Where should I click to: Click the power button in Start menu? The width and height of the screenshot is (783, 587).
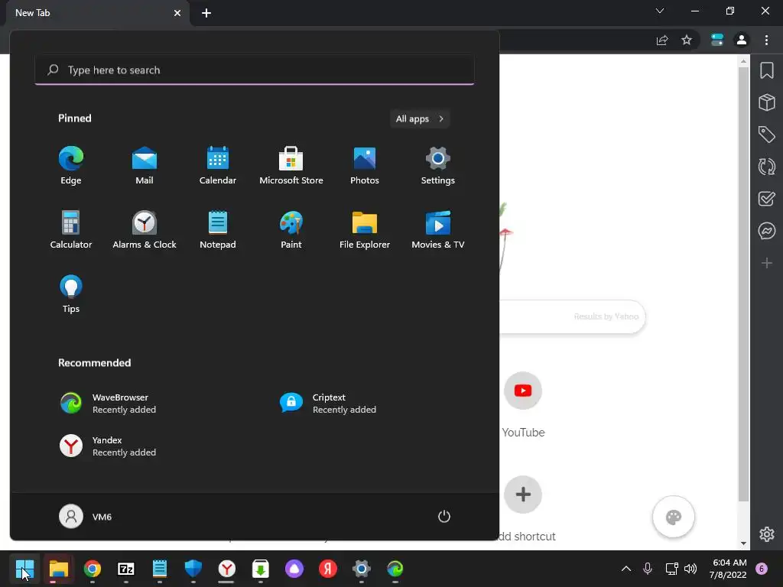pos(444,517)
